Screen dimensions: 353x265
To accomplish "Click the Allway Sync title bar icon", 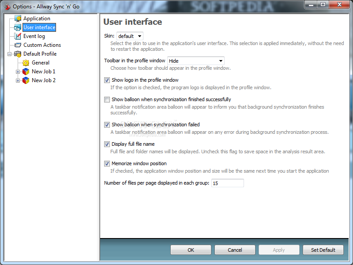I will point(7,7).
